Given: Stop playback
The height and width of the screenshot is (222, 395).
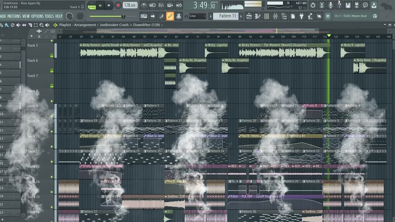Looking at the screenshot, I should tap(109, 5).
